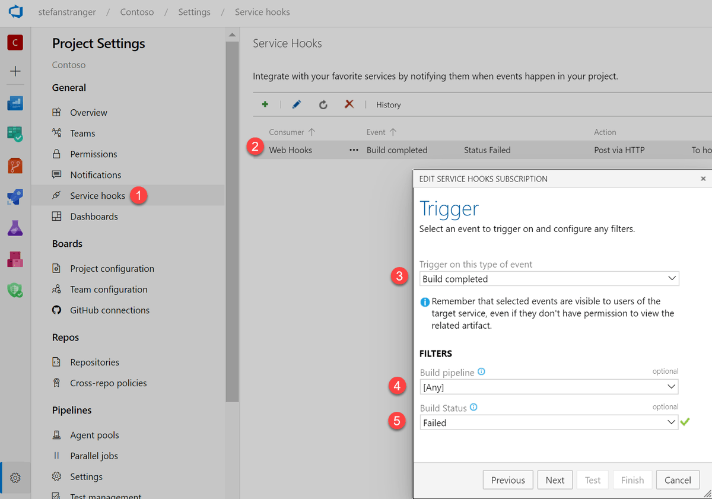Sort by Consumer column header

click(x=292, y=132)
